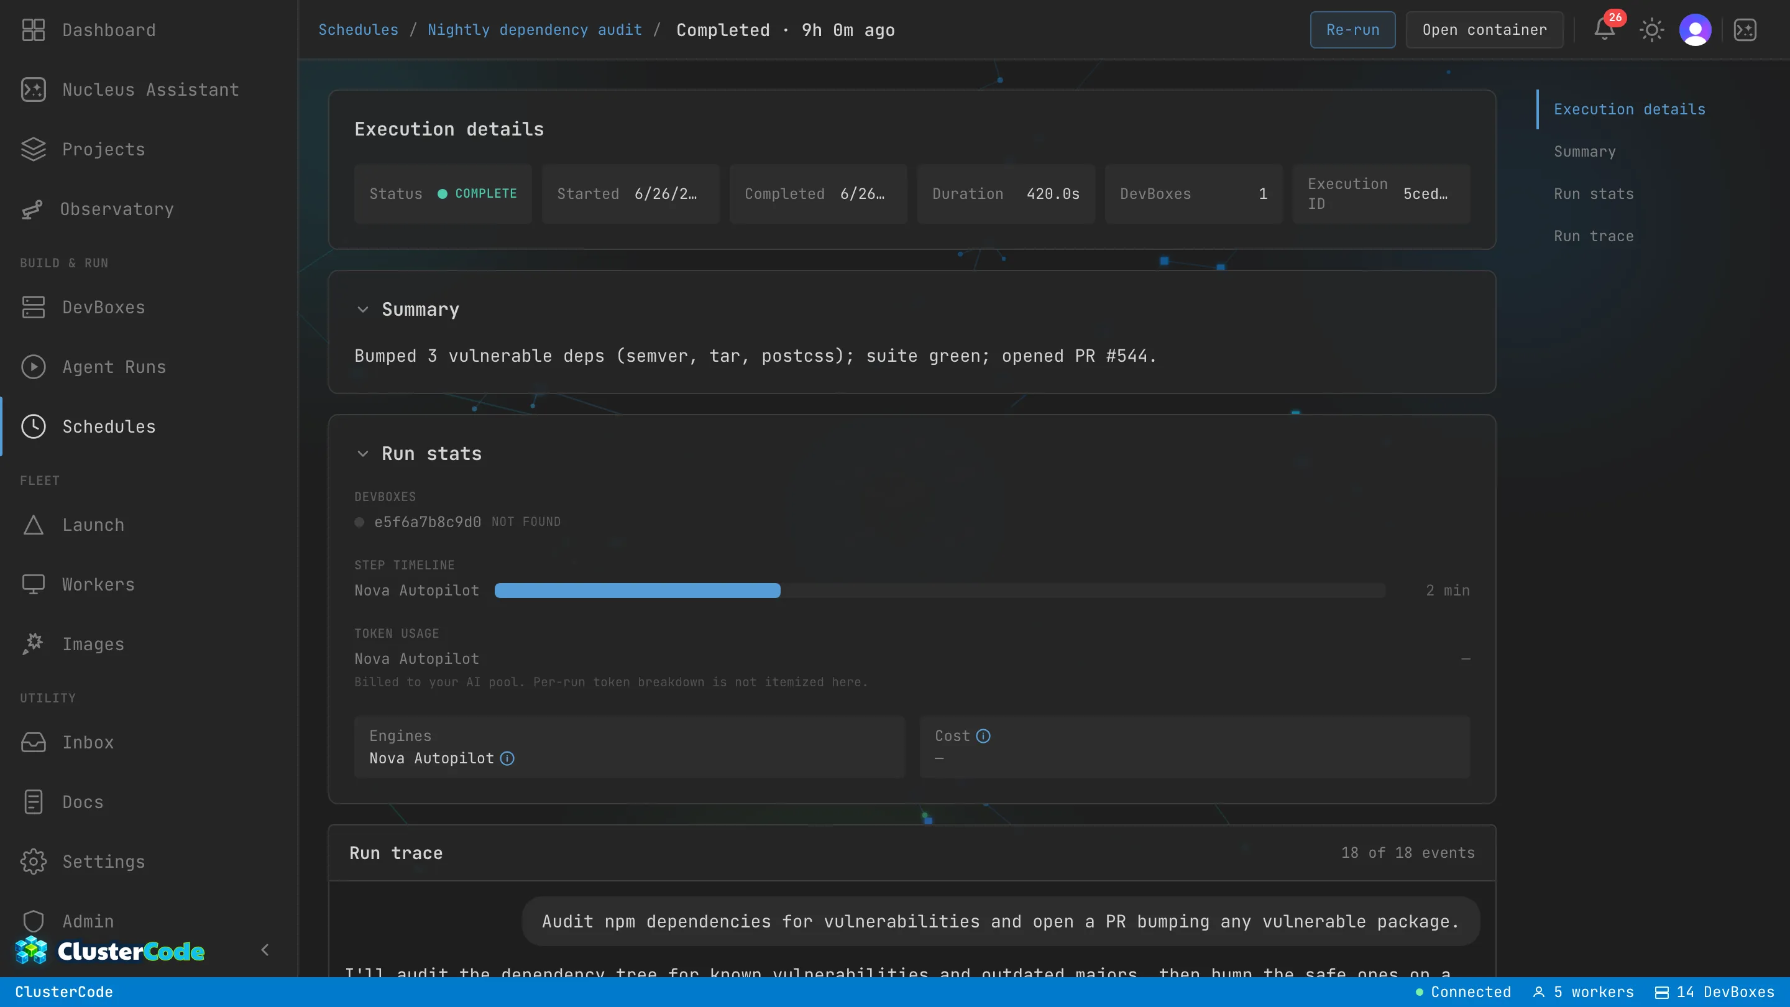The height and width of the screenshot is (1007, 1790).
Task: Open the user avatar menu
Action: (x=1696, y=30)
